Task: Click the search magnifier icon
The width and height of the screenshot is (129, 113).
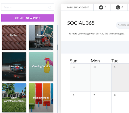Action: click(50, 7)
